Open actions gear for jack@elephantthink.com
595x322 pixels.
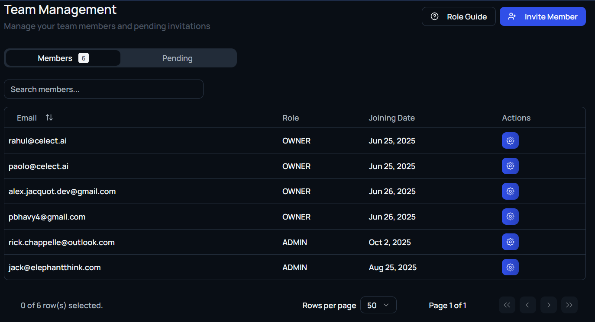click(x=510, y=268)
